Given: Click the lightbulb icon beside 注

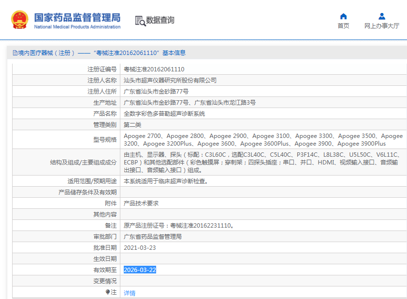Looking at the screenshot, I should pyautogui.click(x=108, y=292).
